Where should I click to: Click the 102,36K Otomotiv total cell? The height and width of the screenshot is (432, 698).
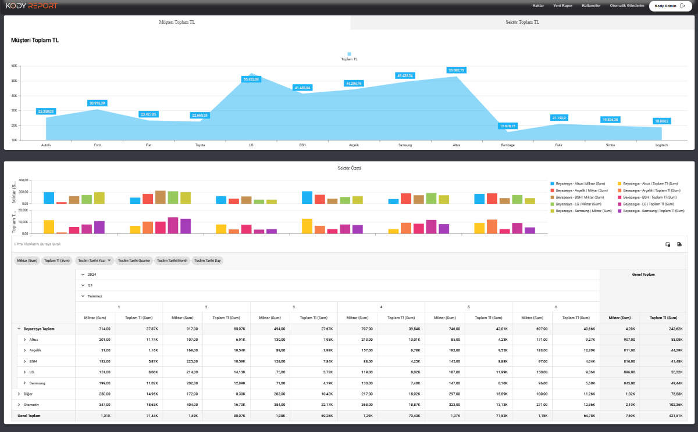663,405
